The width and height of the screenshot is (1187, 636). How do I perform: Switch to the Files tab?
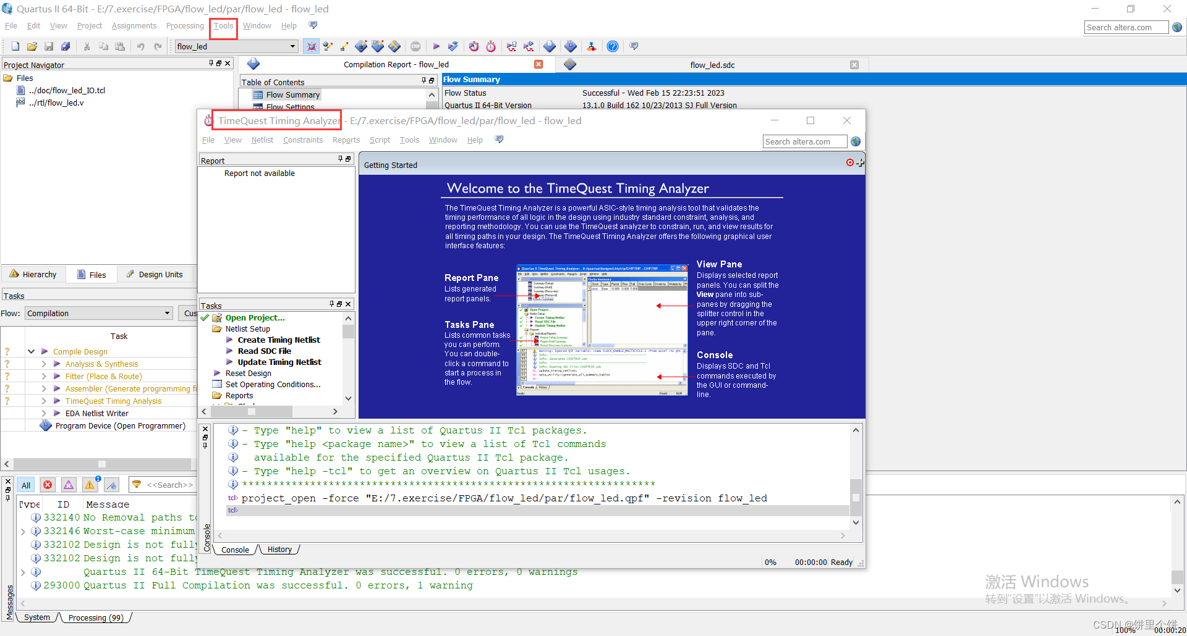pos(91,275)
